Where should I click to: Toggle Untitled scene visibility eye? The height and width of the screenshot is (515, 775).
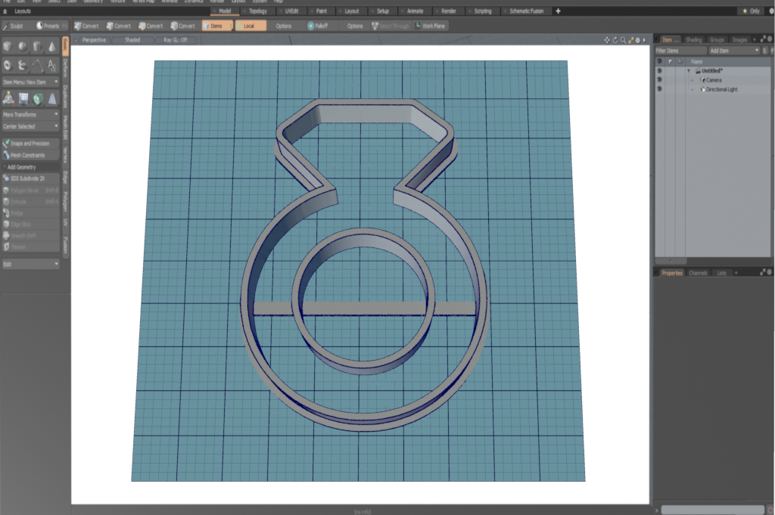click(x=659, y=71)
